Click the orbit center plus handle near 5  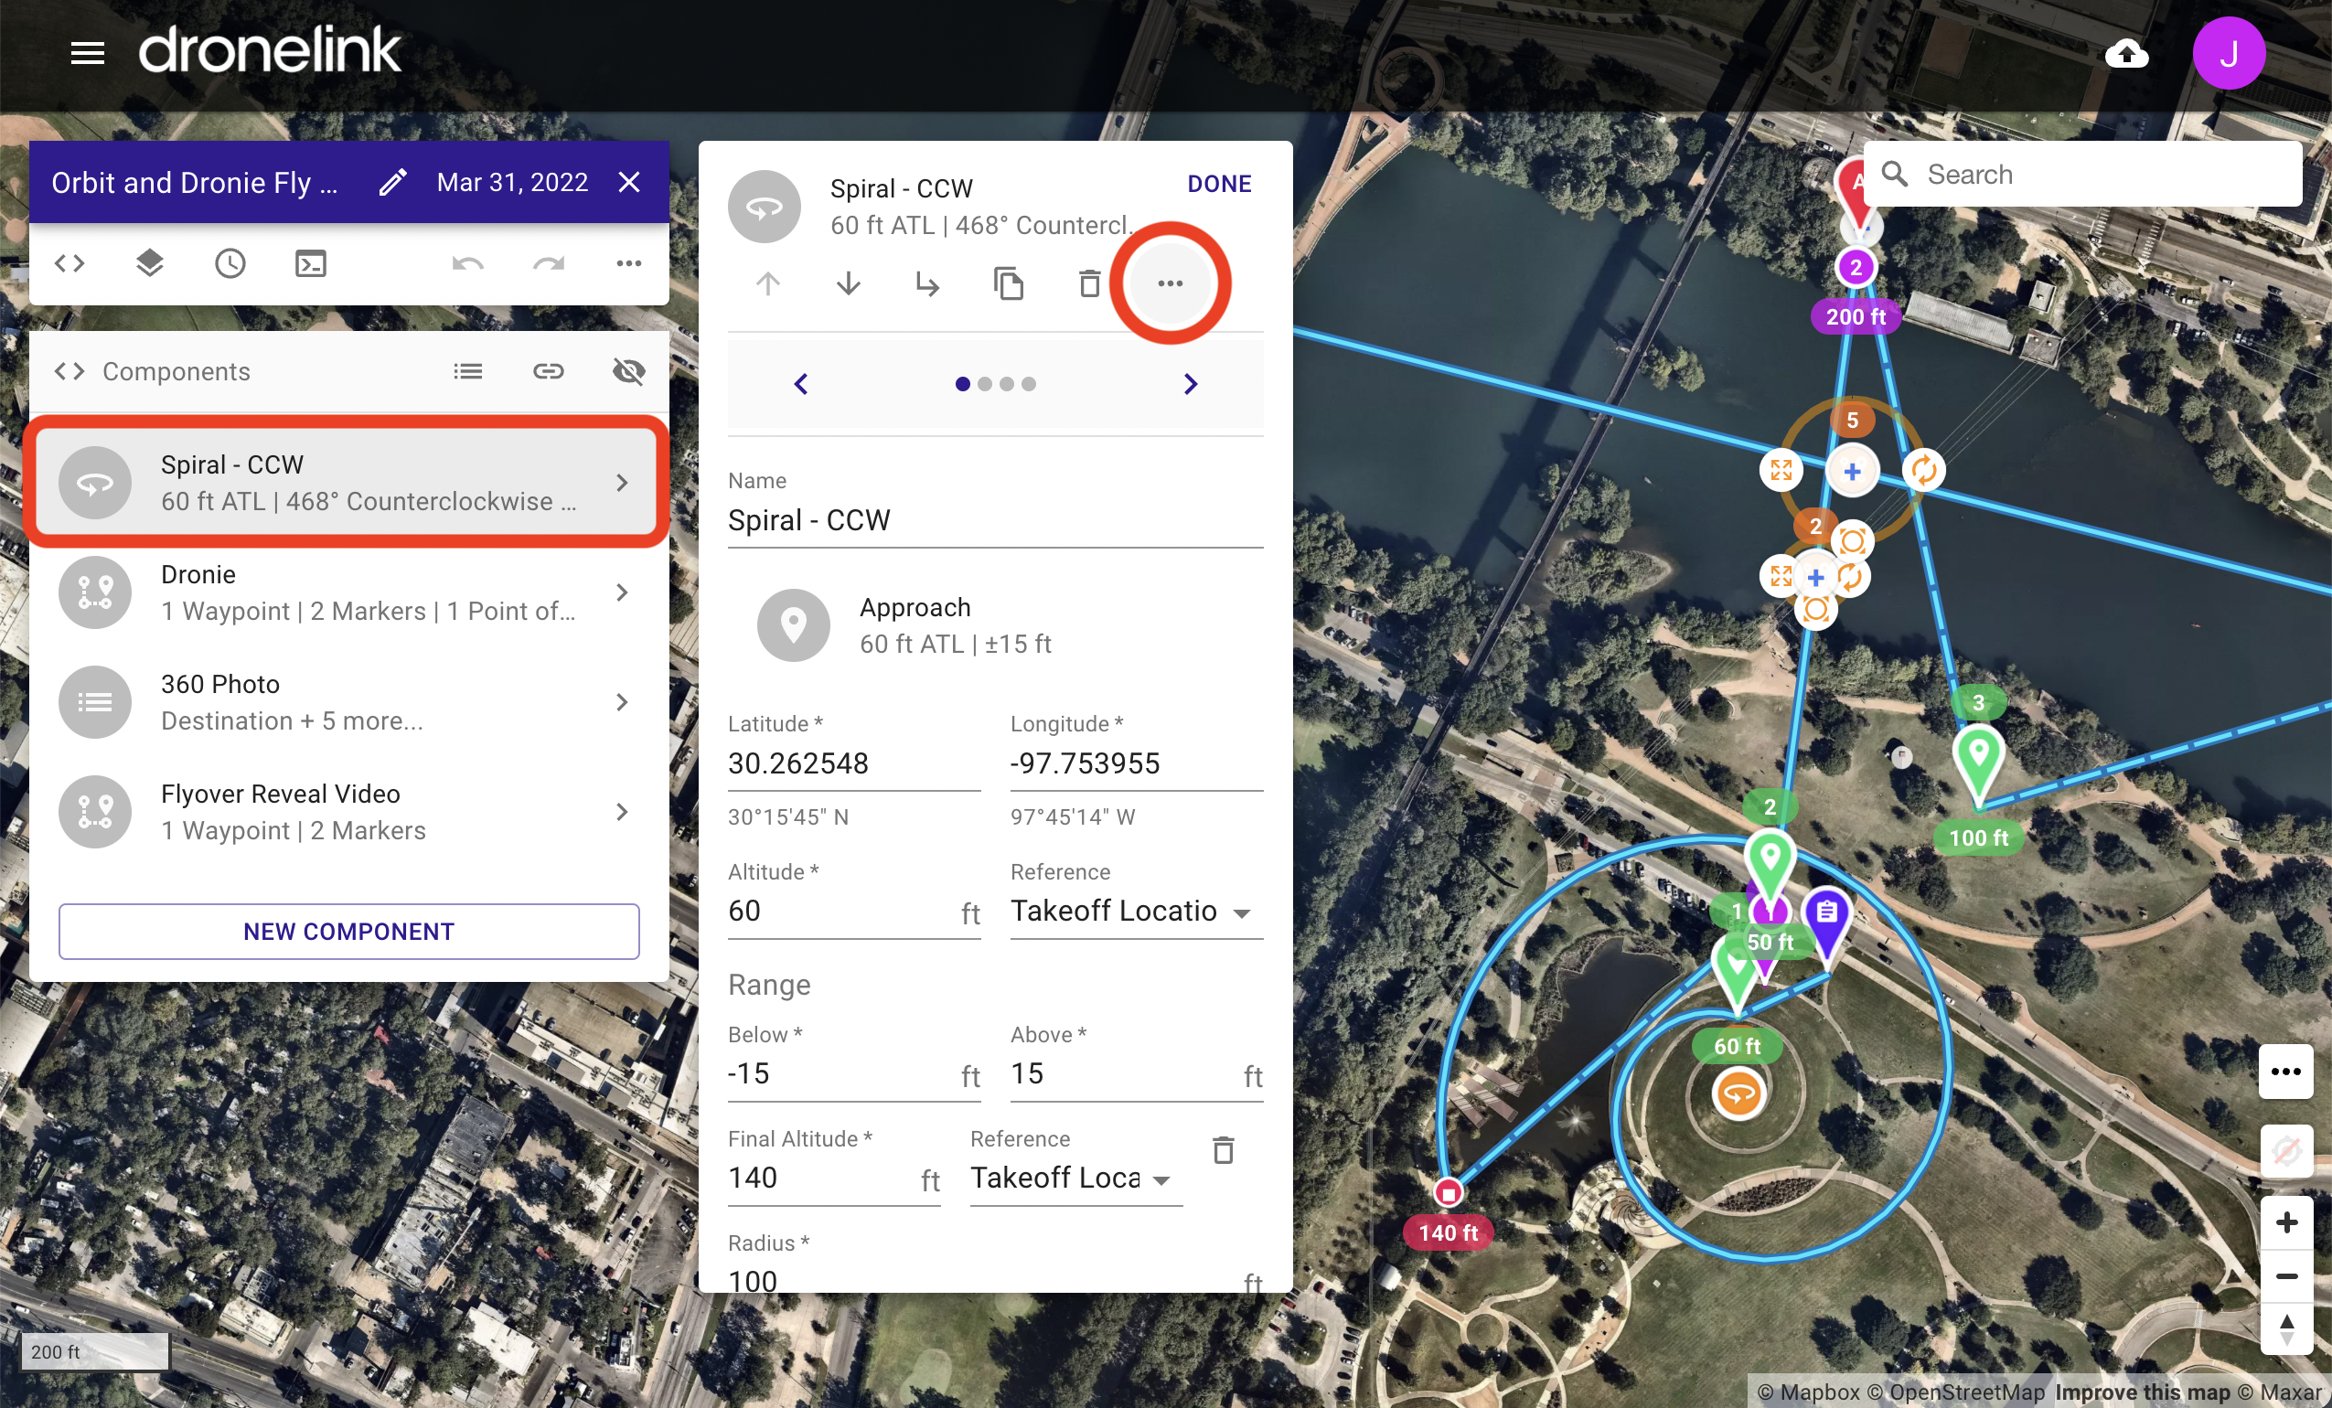pos(1851,471)
